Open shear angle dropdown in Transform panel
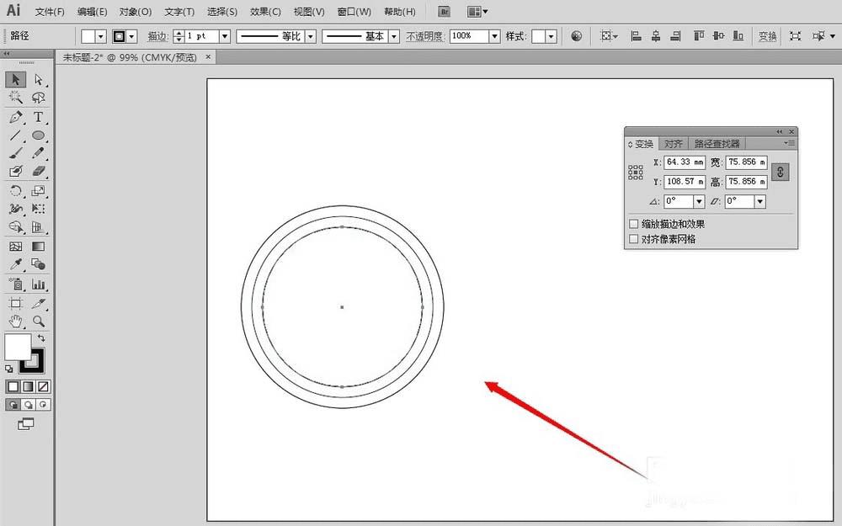842x526 pixels. (759, 201)
